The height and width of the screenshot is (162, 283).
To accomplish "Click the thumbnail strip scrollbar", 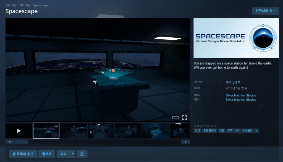I will click(x=21, y=142).
